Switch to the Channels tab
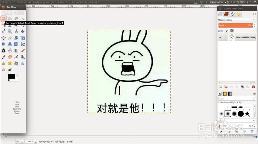The width and height of the screenshot is (258, 144). coord(226,14)
